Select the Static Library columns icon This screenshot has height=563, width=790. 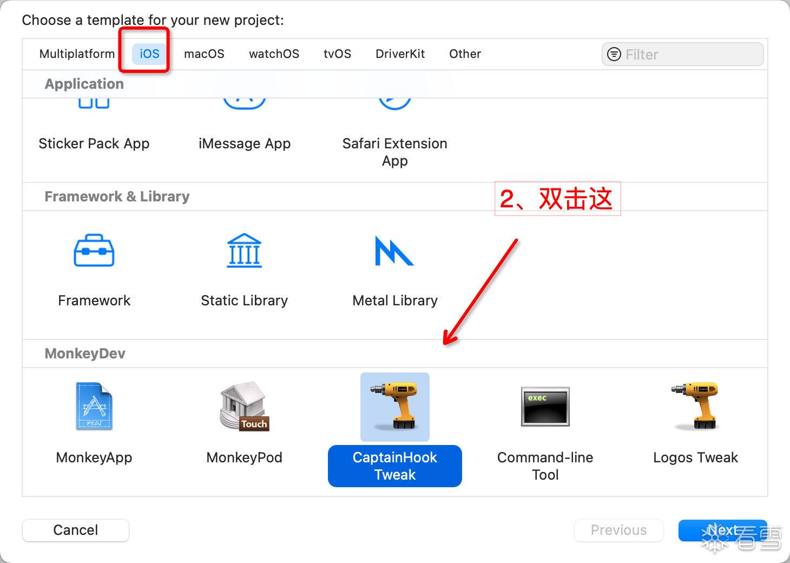(245, 250)
